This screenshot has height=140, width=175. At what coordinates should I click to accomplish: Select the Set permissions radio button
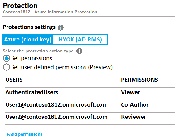tap(7, 58)
